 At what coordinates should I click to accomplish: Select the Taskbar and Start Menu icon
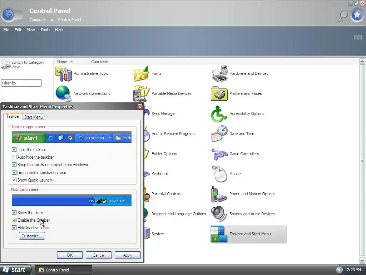point(219,234)
